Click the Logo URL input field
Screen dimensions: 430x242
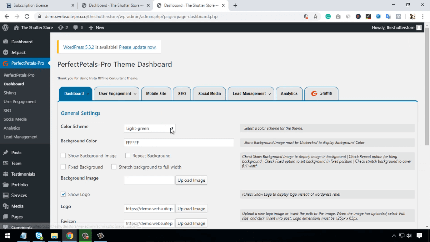(x=149, y=209)
